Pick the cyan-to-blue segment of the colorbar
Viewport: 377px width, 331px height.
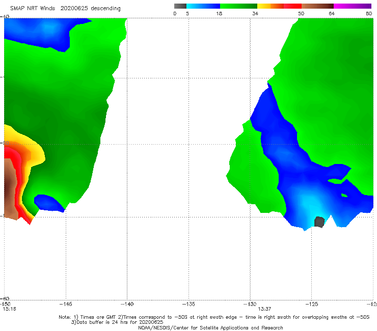pos(203,6)
